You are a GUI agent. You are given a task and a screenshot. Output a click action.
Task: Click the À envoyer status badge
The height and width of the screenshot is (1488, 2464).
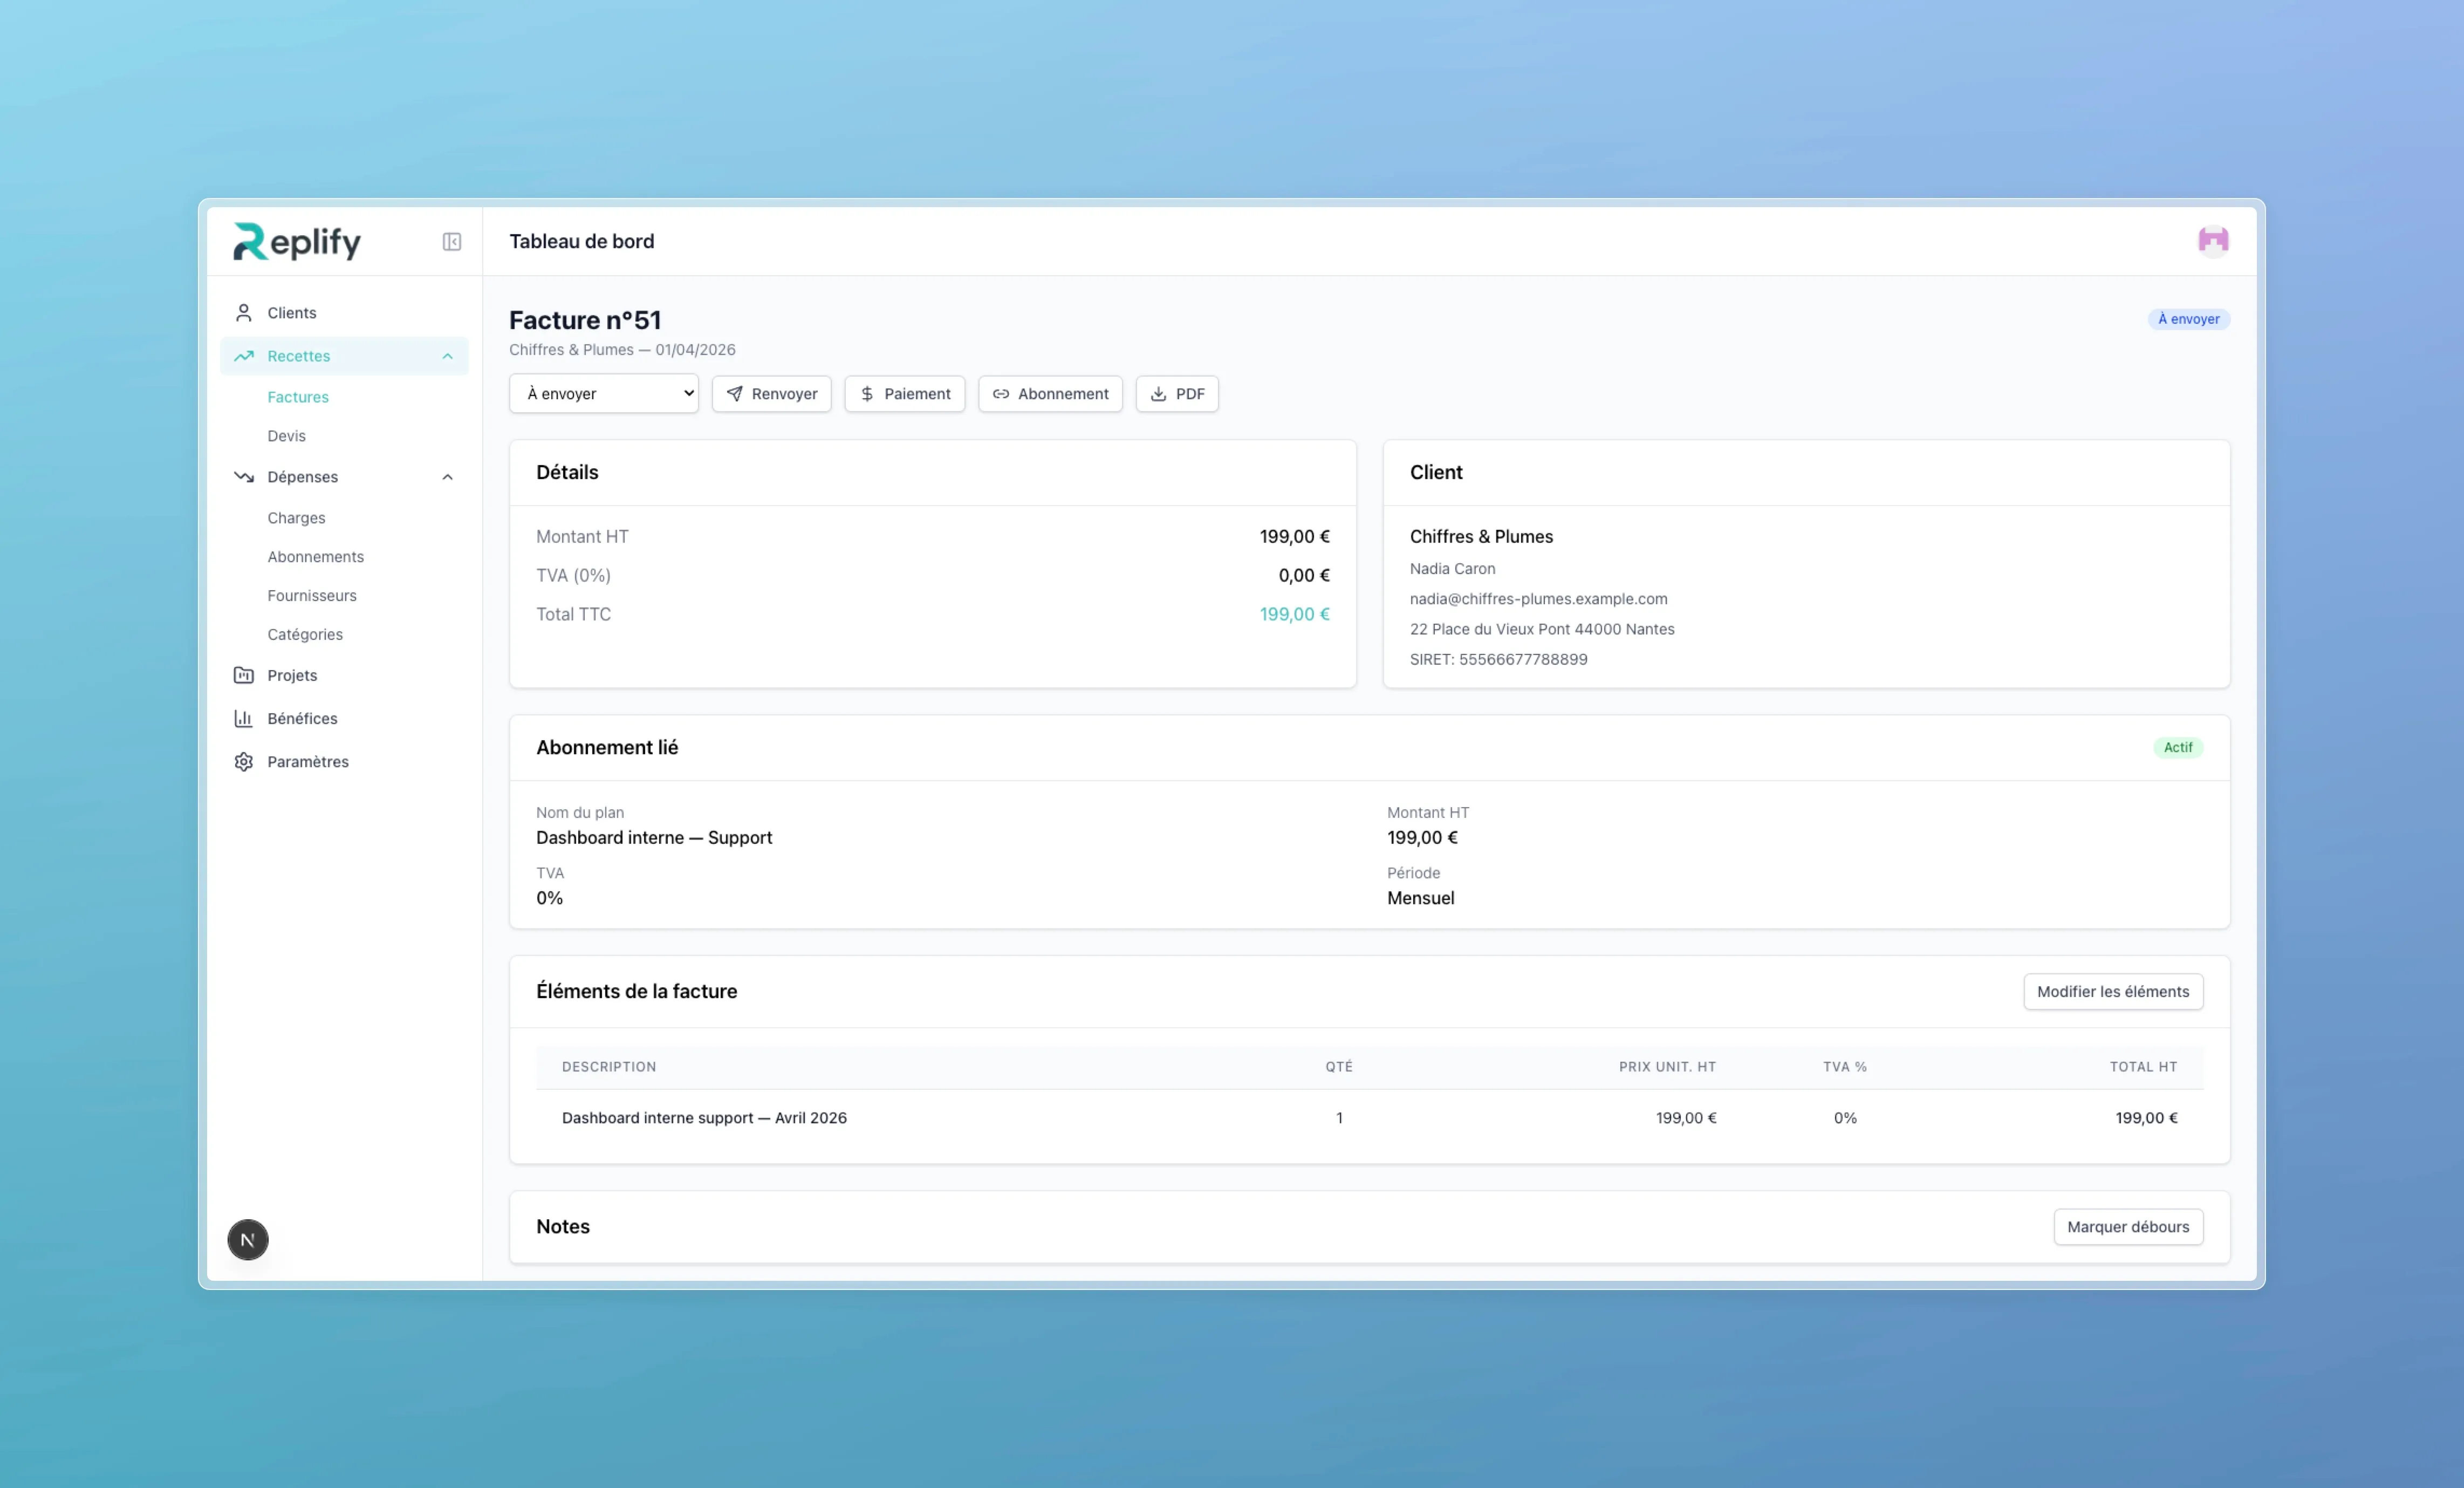pos(2189,319)
